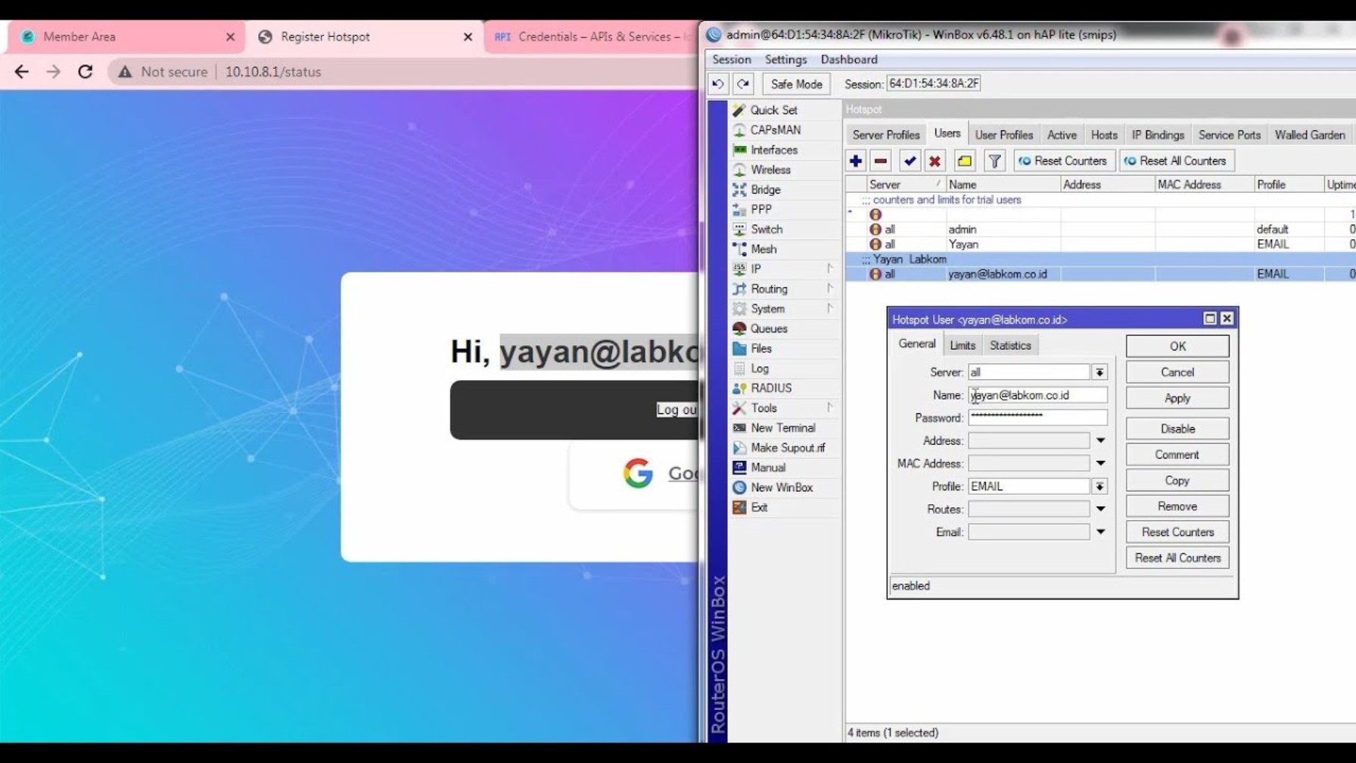Viewport: 1356px width, 763px height.
Task: Open CAPsMAN in sidebar
Action: [775, 130]
